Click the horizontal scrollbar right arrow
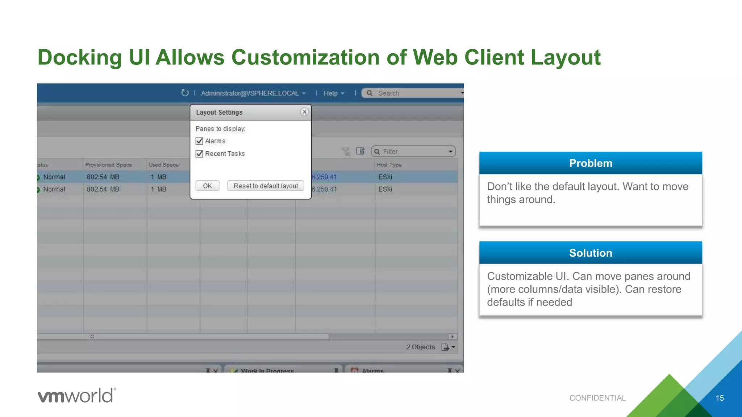The image size is (742, 417). click(x=453, y=337)
